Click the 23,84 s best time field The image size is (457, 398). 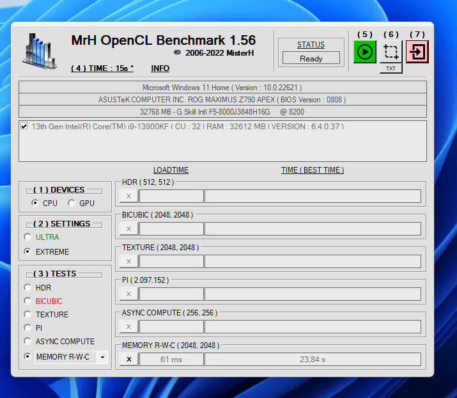[x=313, y=360]
